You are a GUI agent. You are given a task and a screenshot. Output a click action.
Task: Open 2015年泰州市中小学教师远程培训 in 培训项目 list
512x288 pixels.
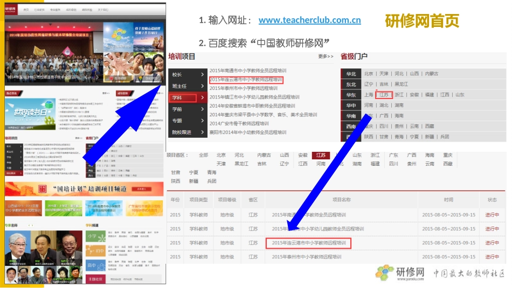pos(244,88)
